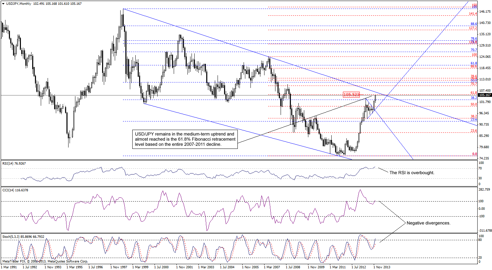
Task: Click time axis date "1 Jul 1996"
Action: point(96,267)
